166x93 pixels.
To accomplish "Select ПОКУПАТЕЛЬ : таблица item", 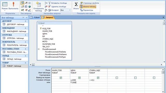I will coord(15,45).
